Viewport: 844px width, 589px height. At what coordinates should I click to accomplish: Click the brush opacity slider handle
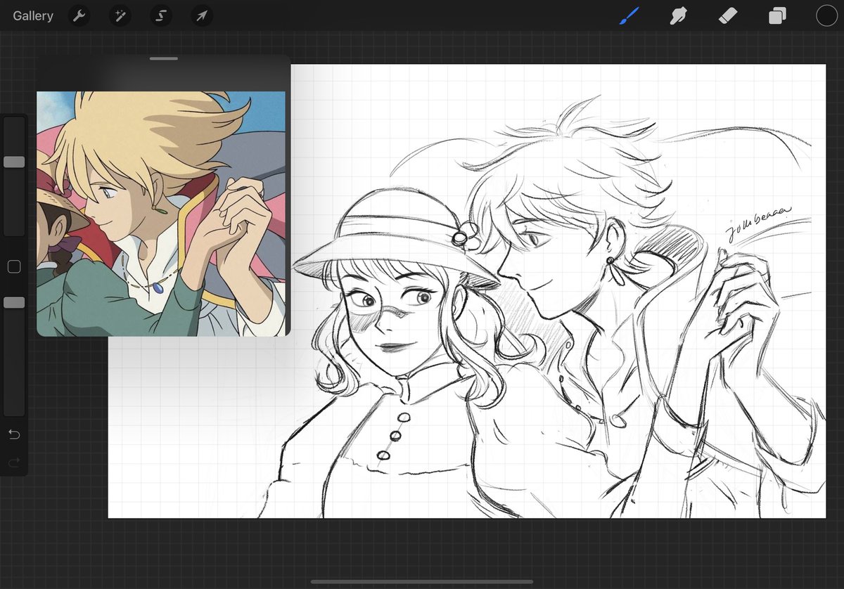pos(14,302)
